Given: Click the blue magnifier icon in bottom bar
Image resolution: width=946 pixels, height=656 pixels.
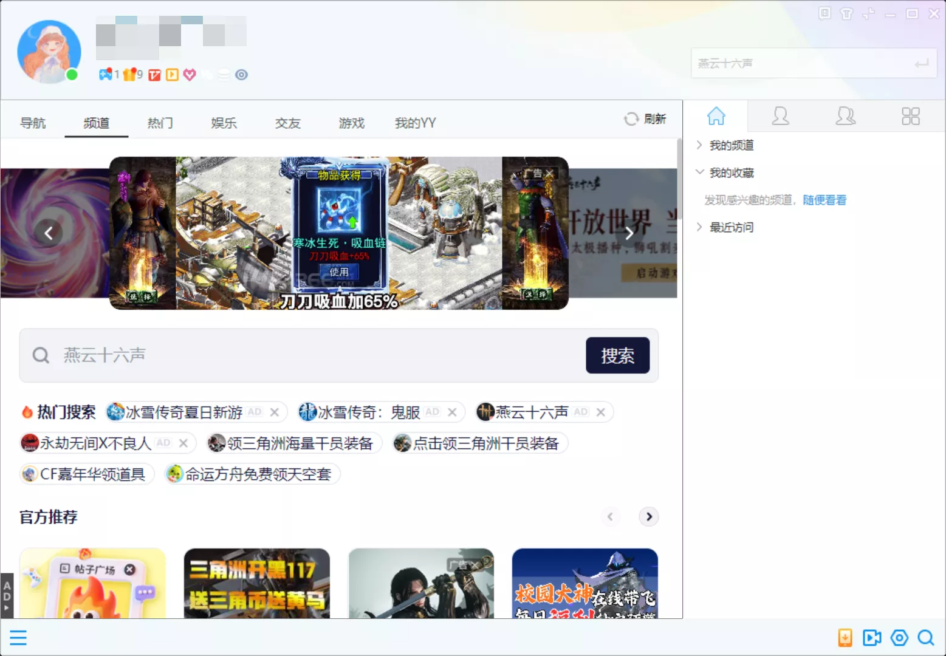Looking at the screenshot, I should [926, 637].
